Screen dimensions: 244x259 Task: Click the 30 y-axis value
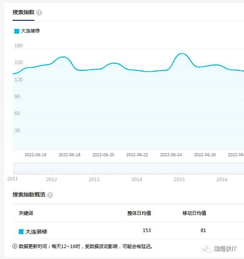tap(17, 130)
